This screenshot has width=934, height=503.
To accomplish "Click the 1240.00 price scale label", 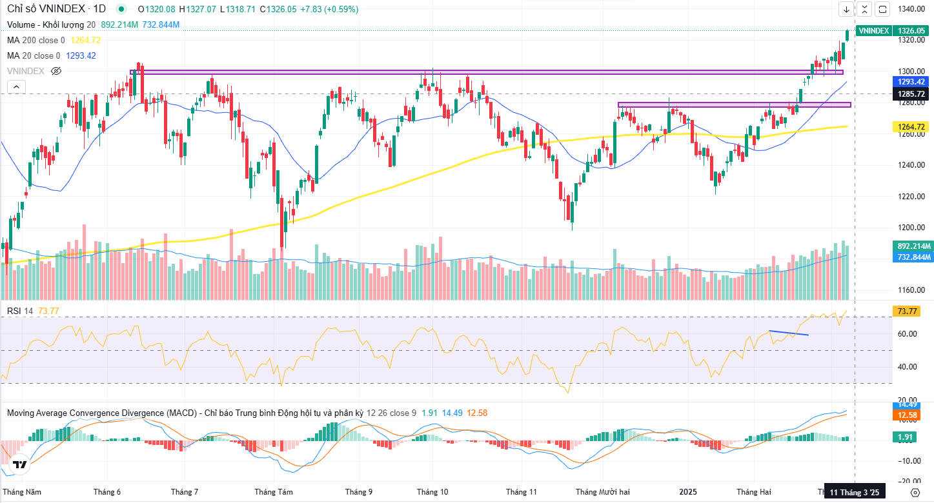I will (913, 165).
